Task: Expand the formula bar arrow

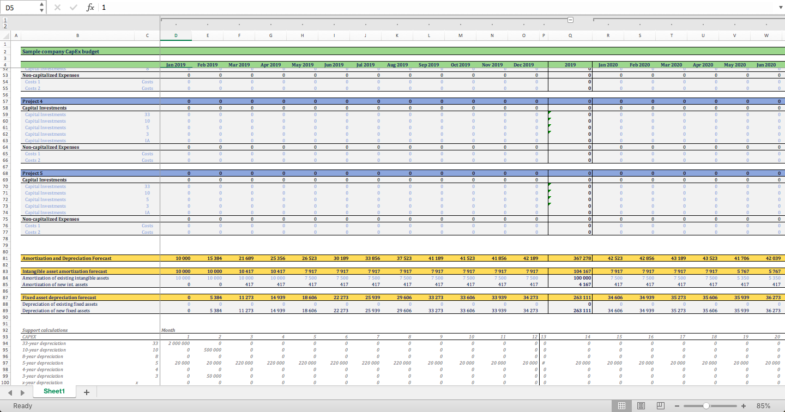Action: click(x=780, y=7)
